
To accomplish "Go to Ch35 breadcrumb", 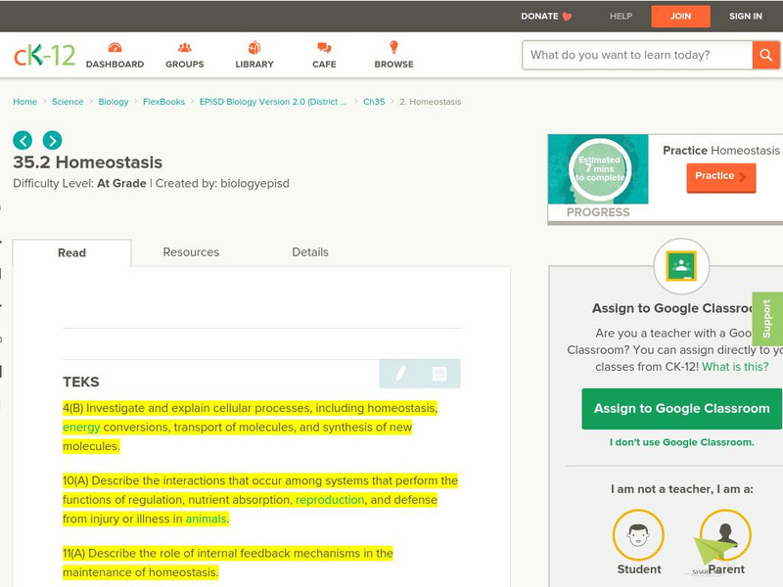I will pyautogui.click(x=374, y=102).
